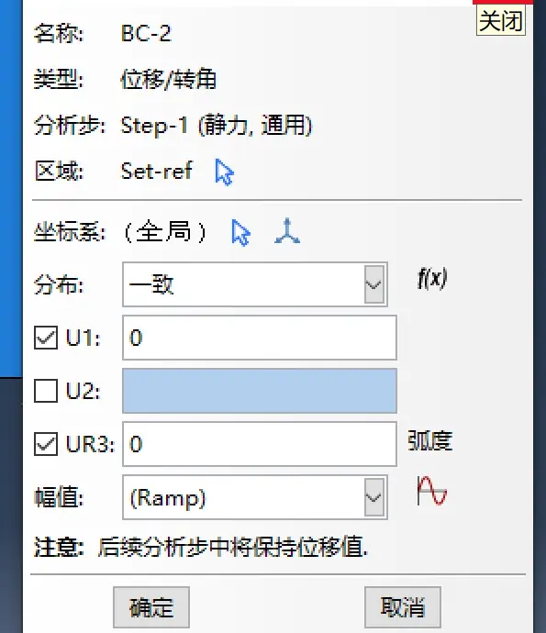Click the (全局) coordinate system text
The height and width of the screenshot is (633, 546).
tap(165, 232)
